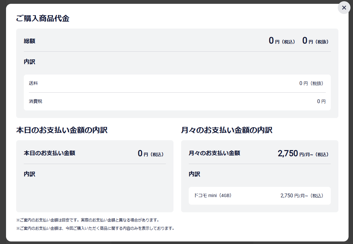Close the payment details dialog
The height and width of the screenshot is (244, 353).
344,8
